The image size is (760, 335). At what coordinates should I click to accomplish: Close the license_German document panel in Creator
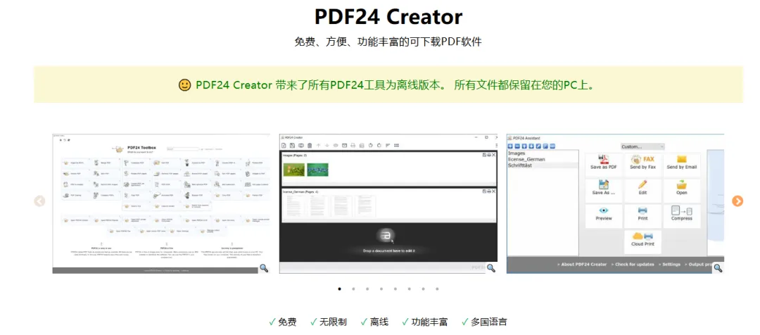[x=493, y=191]
